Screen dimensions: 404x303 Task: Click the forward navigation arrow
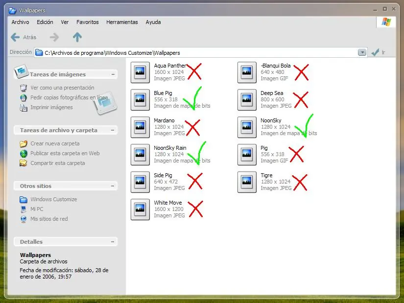pyautogui.click(x=54, y=37)
